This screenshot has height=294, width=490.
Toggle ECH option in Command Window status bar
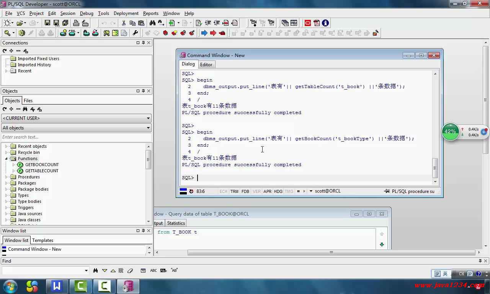click(224, 191)
